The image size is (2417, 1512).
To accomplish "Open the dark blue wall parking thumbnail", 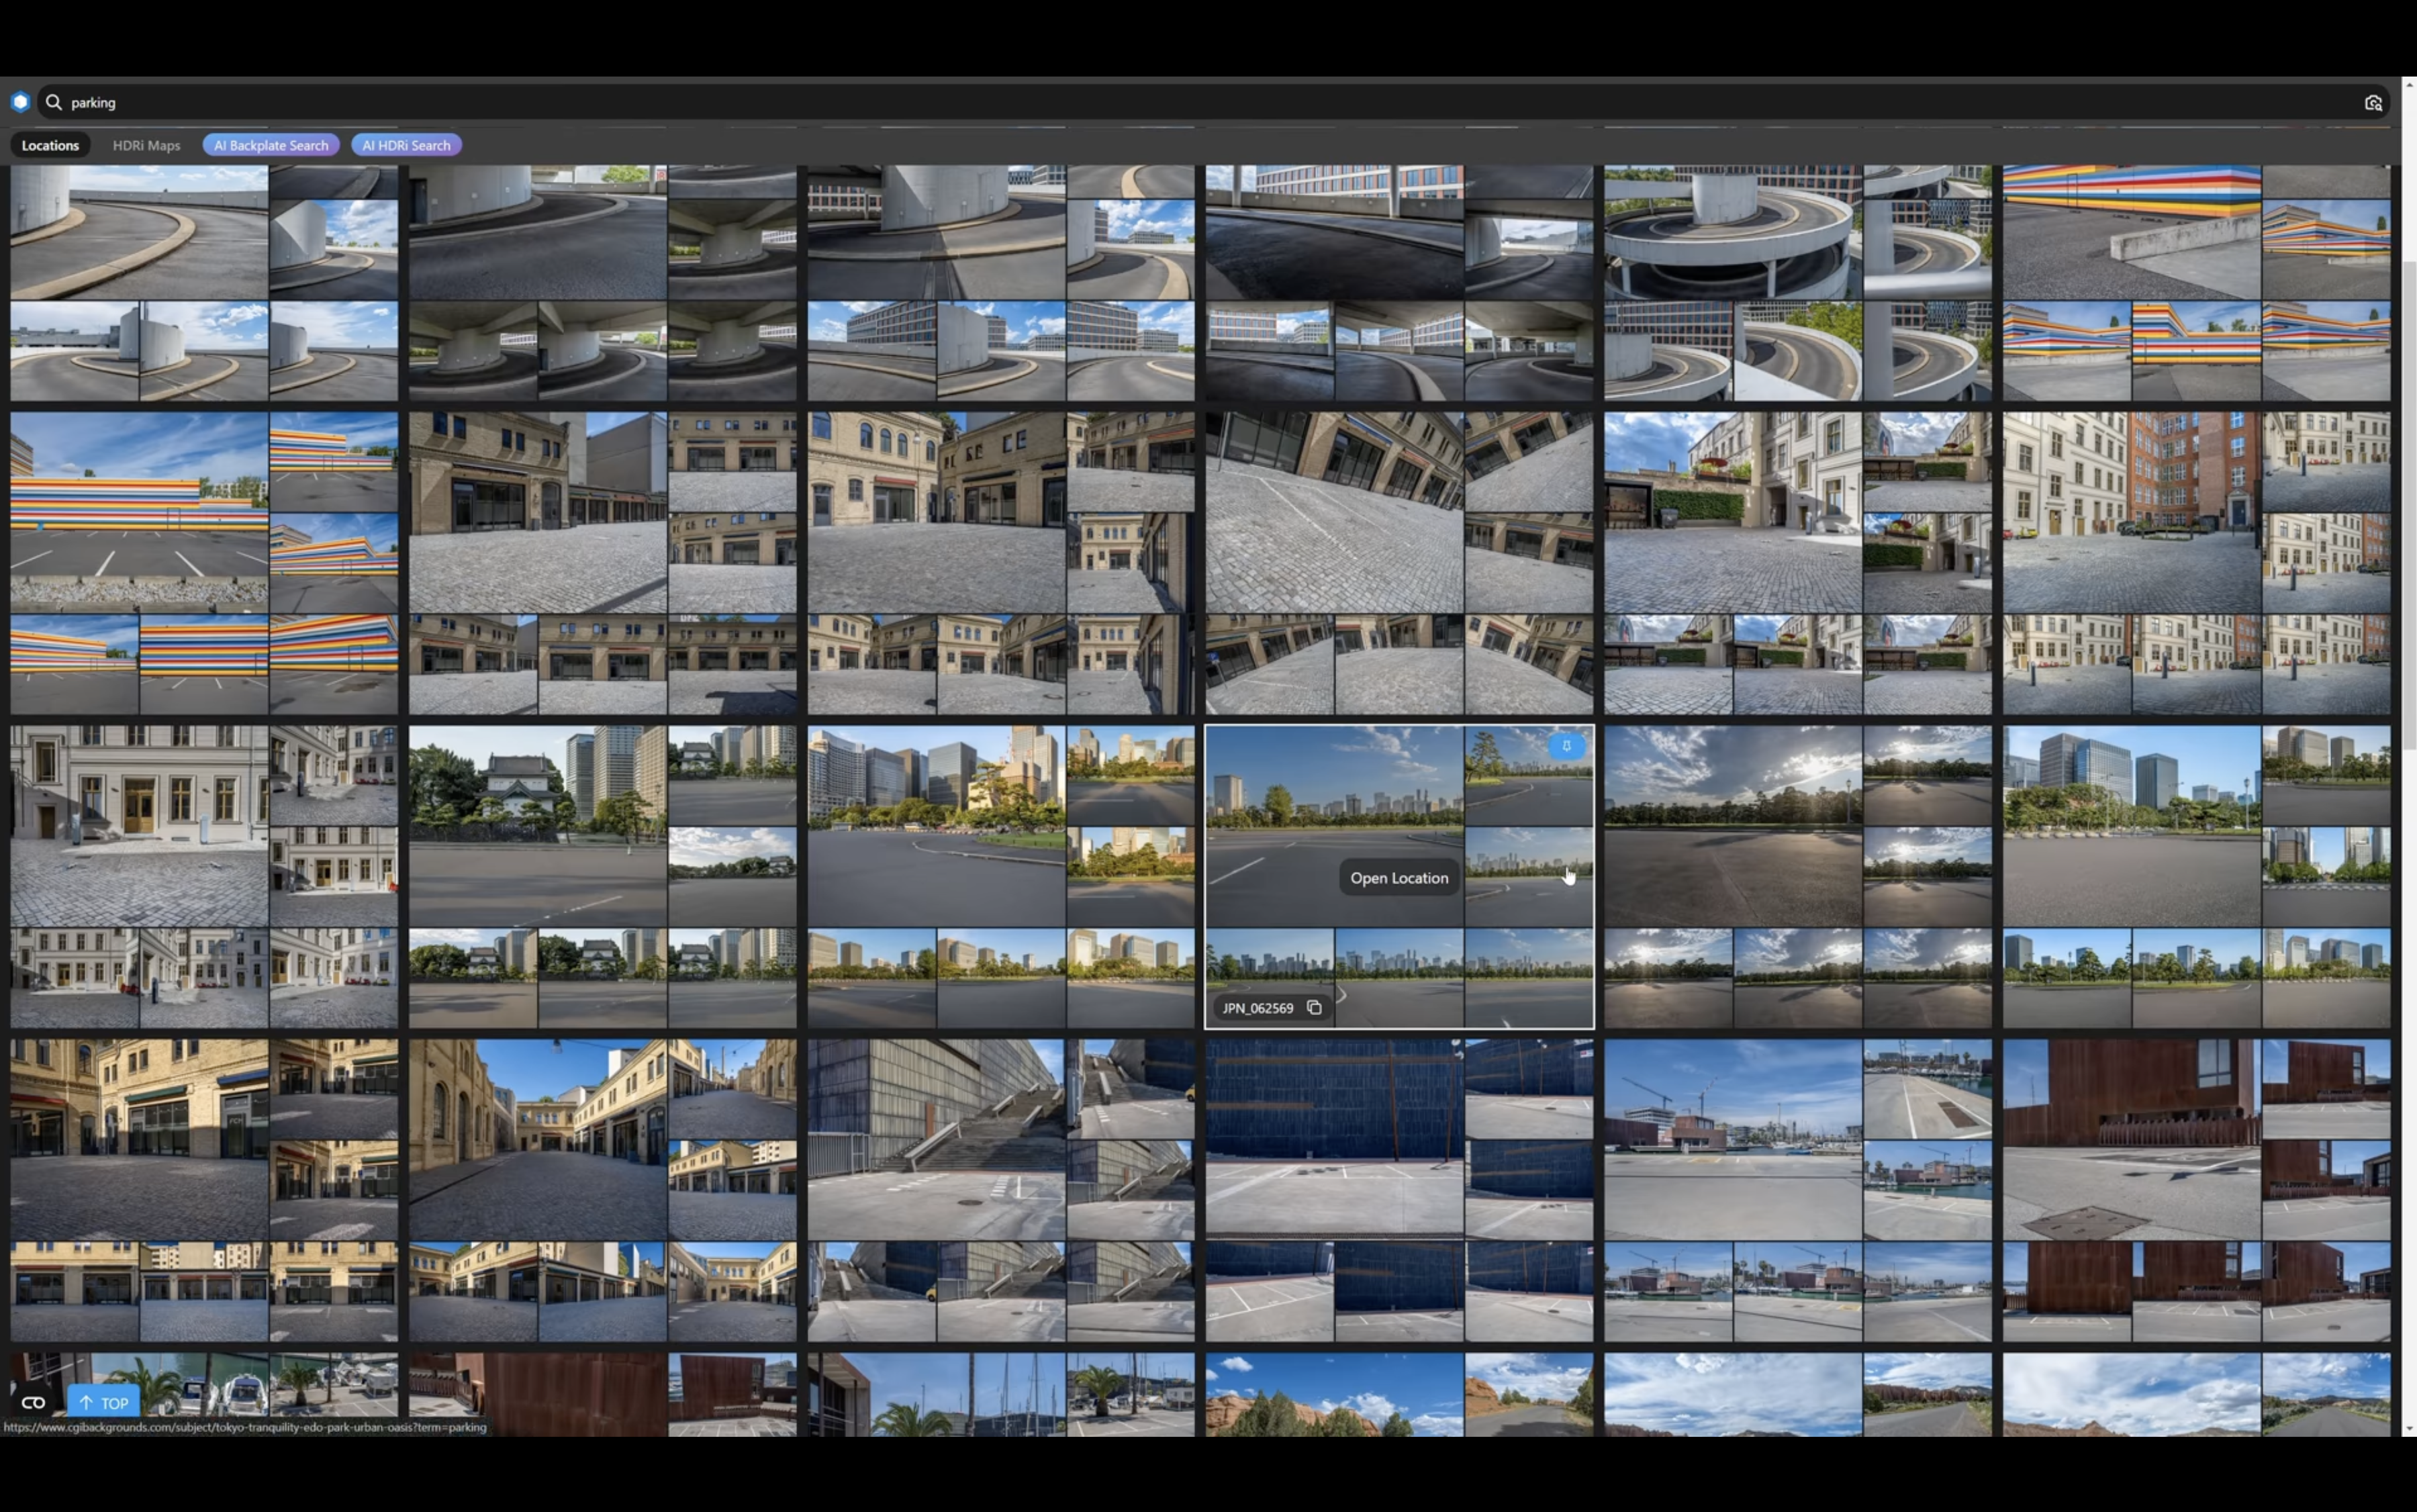I will point(1334,1139).
